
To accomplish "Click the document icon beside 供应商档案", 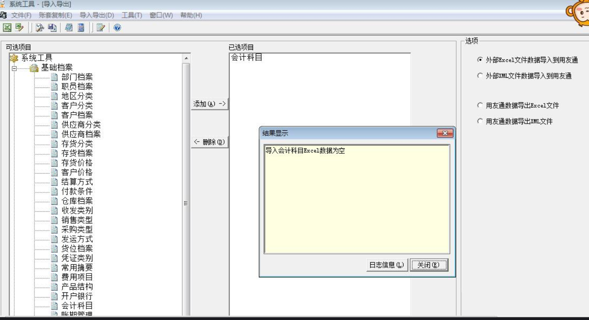I will [x=55, y=134].
